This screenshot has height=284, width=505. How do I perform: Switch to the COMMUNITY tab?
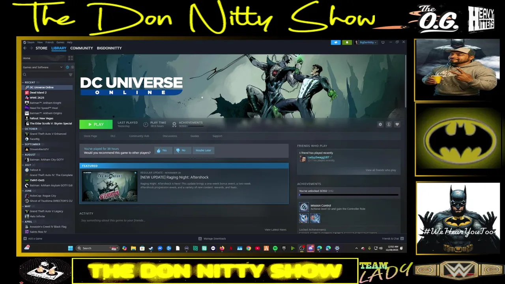[x=82, y=48]
